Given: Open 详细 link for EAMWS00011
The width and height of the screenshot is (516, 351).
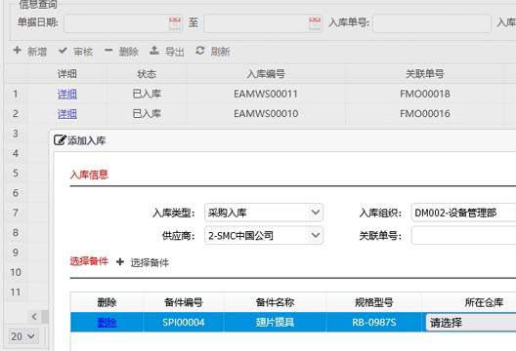Looking at the screenshot, I should pyautogui.click(x=67, y=95).
